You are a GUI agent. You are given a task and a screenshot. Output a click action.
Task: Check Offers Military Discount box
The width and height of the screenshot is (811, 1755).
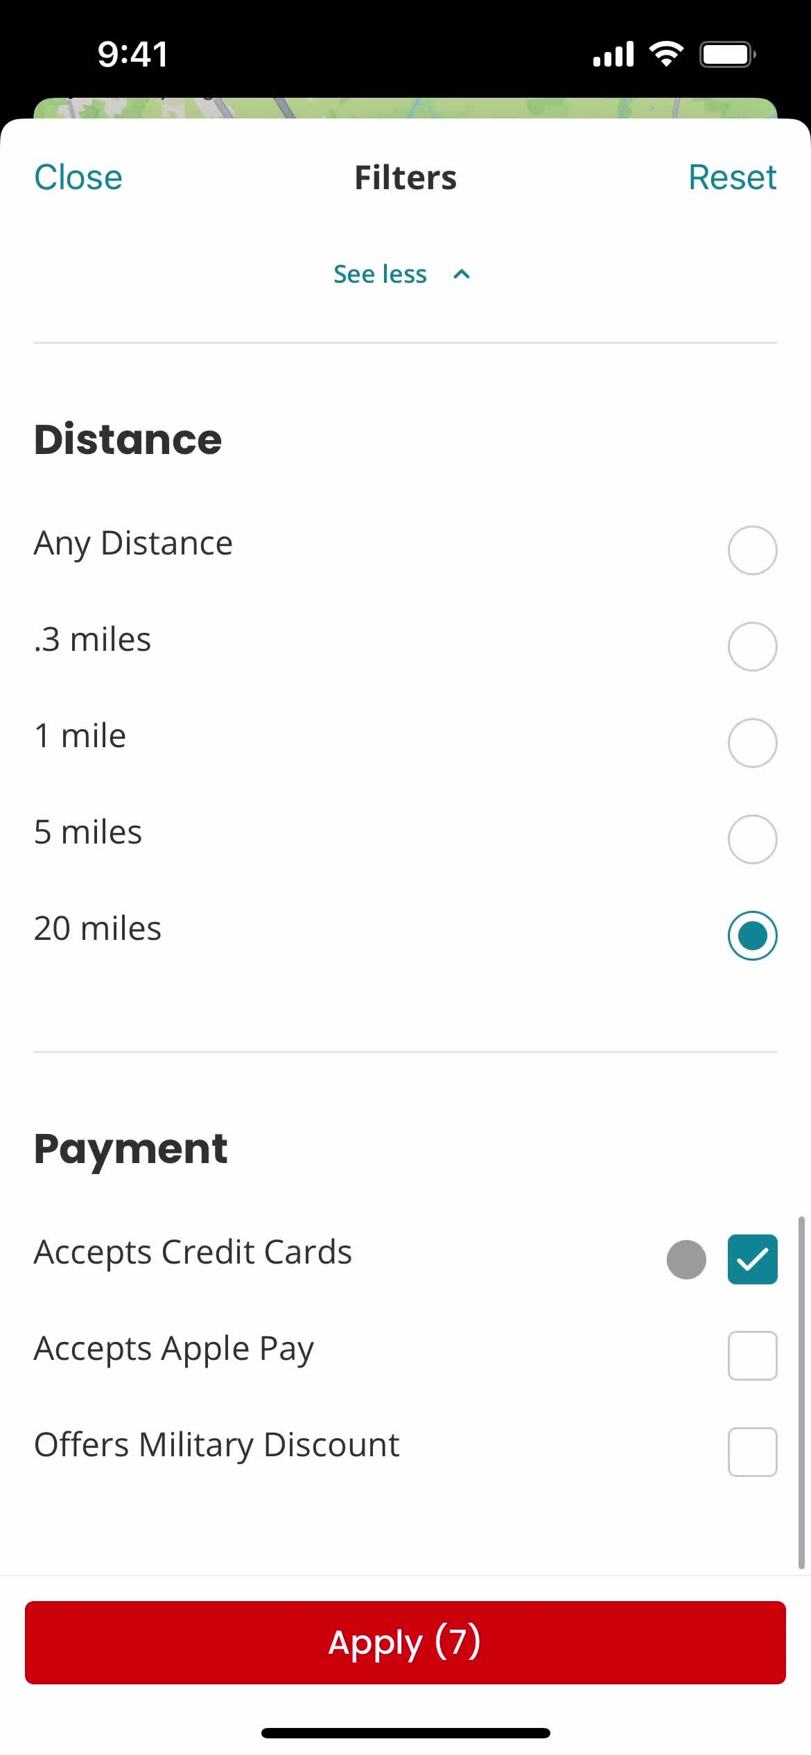point(752,1452)
